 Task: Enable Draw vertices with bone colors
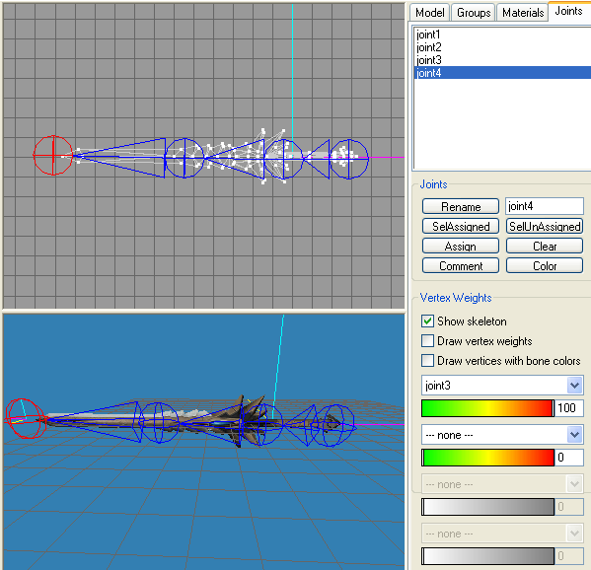[x=427, y=361]
